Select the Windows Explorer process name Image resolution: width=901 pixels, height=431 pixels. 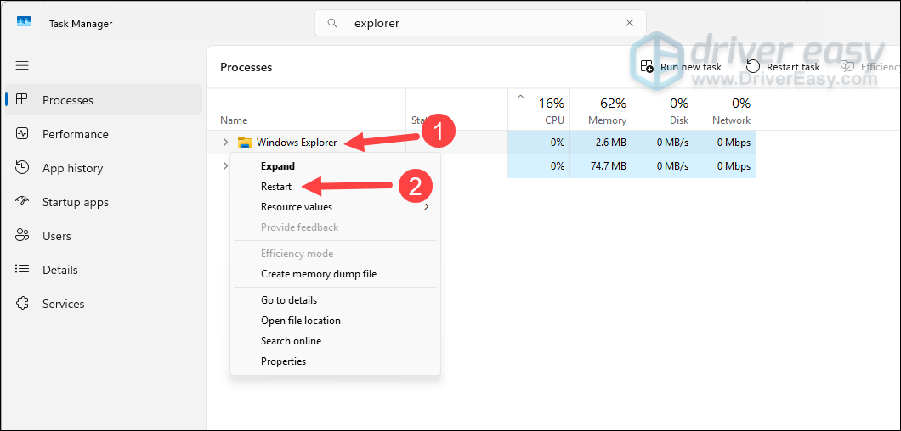(297, 143)
